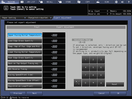
Task: Select Back on Top Output Timing Adj.
Action: coord(25,64)
